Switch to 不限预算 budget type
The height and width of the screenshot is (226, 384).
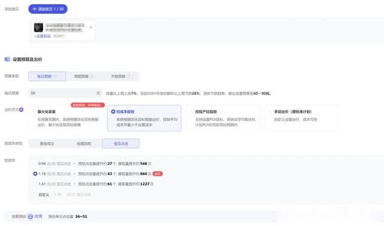click(121, 76)
